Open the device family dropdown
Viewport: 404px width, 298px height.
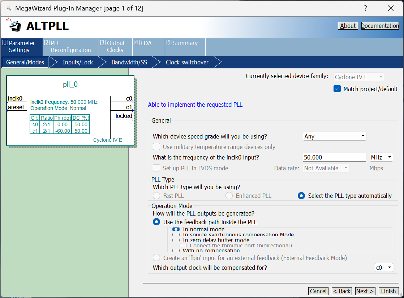point(359,77)
